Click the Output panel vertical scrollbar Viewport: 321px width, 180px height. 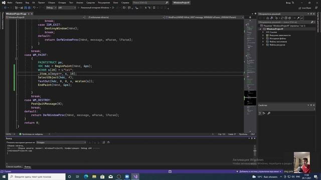pos(255,154)
